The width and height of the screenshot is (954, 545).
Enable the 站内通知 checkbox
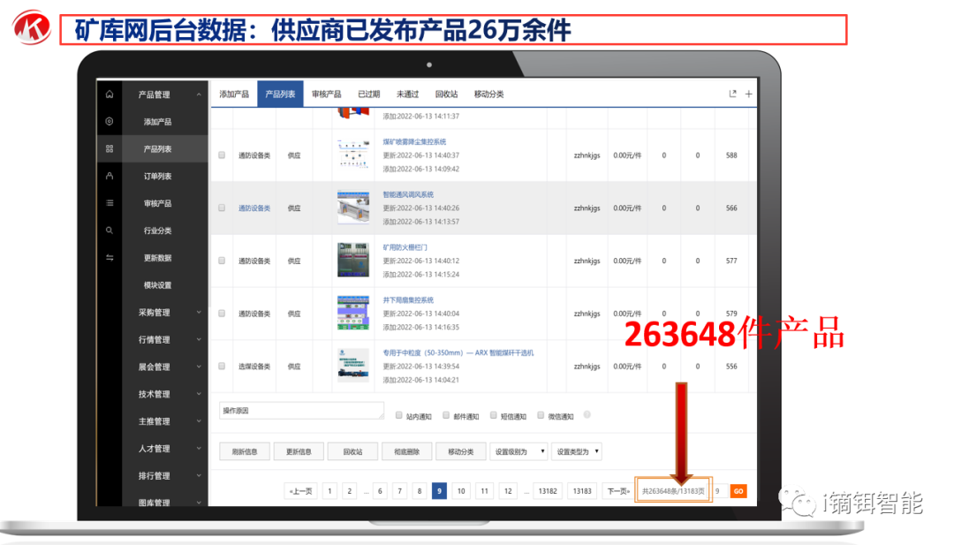[399, 415]
